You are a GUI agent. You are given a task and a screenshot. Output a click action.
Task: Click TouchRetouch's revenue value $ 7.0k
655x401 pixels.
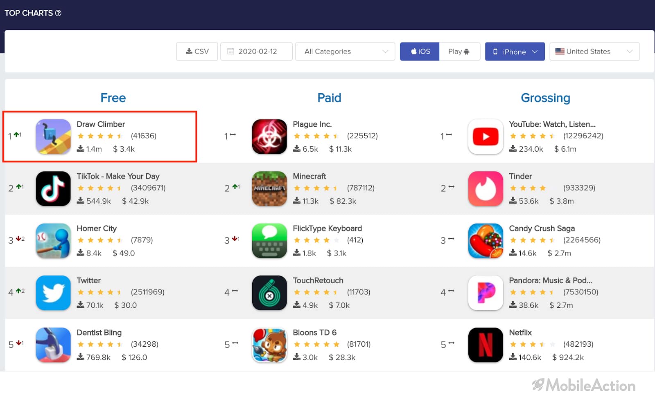(x=339, y=305)
